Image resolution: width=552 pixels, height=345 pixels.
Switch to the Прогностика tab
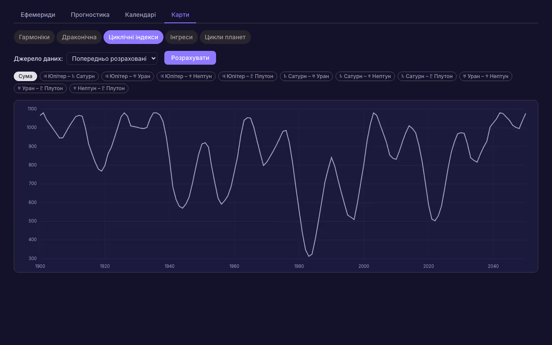tap(90, 15)
